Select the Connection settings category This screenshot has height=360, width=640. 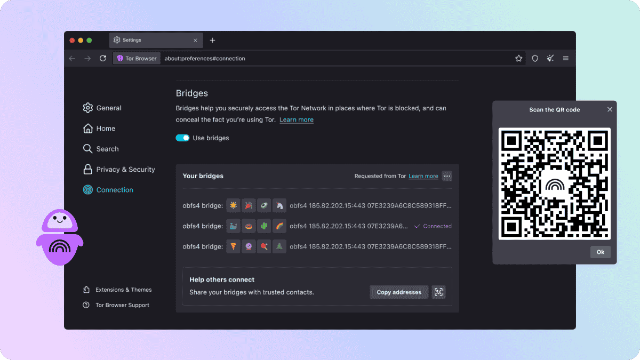click(x=114, y=190)
